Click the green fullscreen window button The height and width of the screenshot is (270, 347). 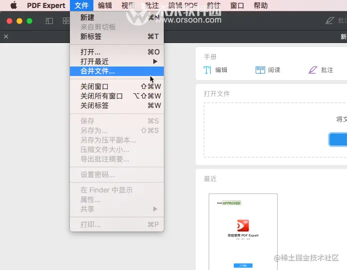pos(29,21)
